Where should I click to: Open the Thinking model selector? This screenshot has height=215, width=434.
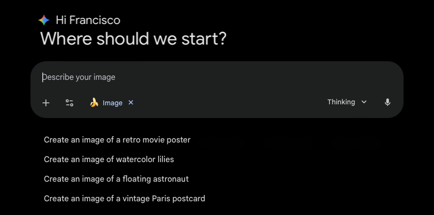(x=341, y=102)
